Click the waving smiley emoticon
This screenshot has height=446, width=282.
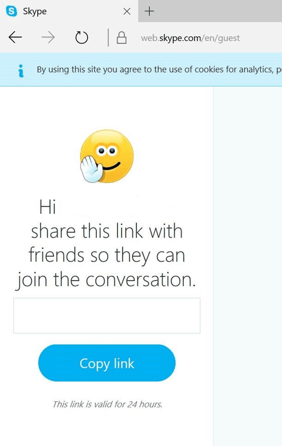[x=107, y=156]
